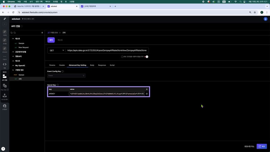Collapse the first 테스트 folder
270x152 pixels.
point(13,39)
